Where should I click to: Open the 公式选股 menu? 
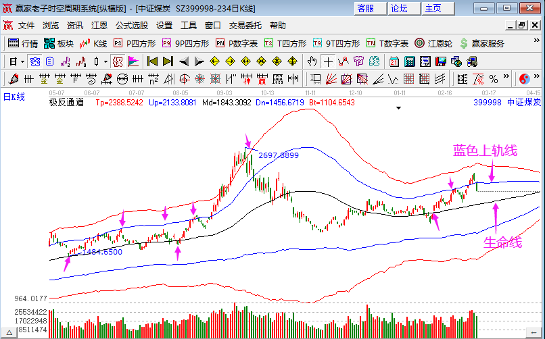pyautogui.click(x=132, y=26)
